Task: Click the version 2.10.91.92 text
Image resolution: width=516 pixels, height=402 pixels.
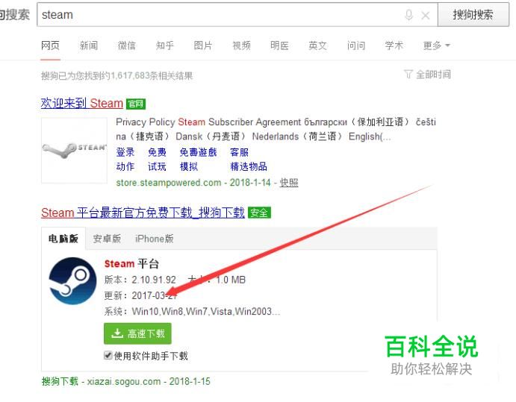Action: [x=154, y=280]
